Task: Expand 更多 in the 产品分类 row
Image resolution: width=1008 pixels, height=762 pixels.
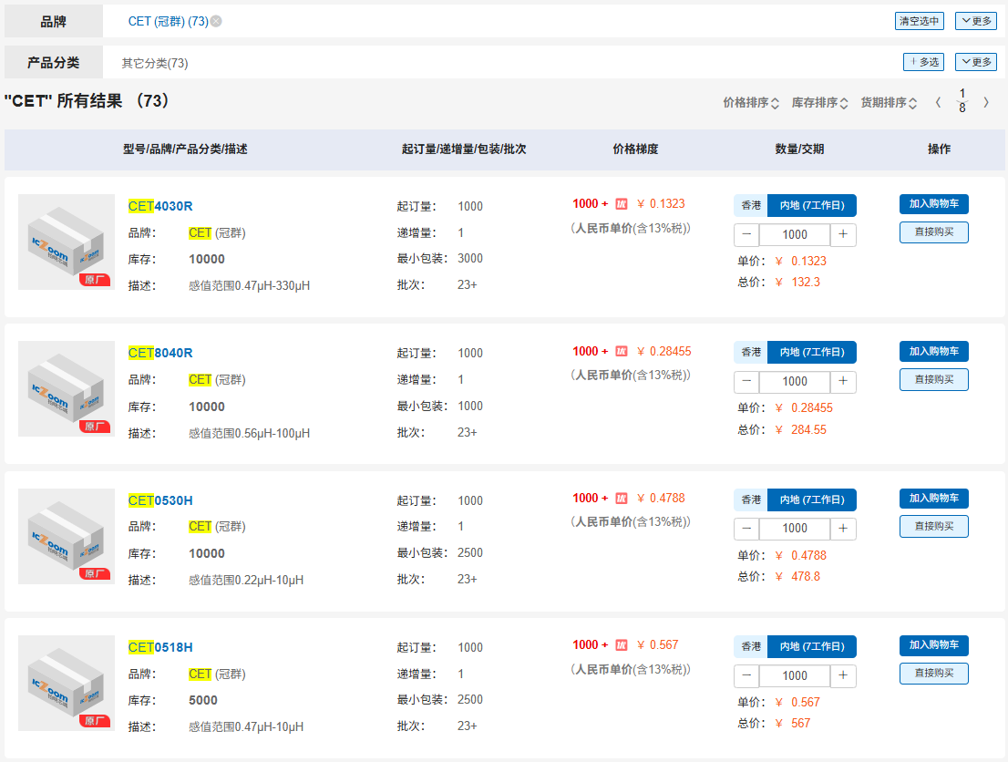Action: [976, 62]
